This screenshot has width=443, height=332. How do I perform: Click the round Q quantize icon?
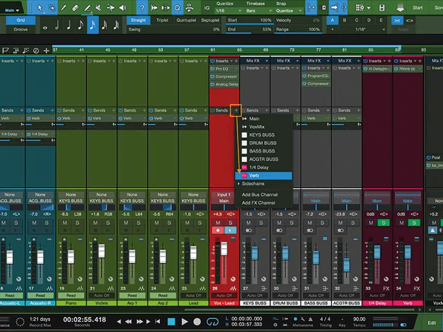(177, 7)
